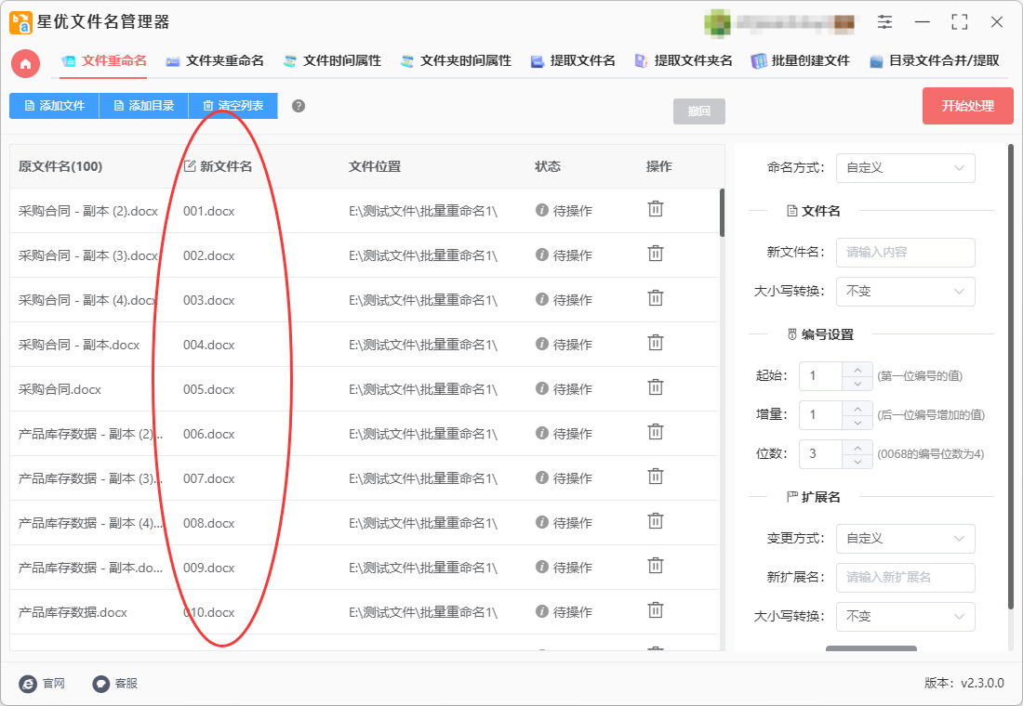Increase the 起始 value with up arrow
This screenshot has height=706, width=1023.
857,369
